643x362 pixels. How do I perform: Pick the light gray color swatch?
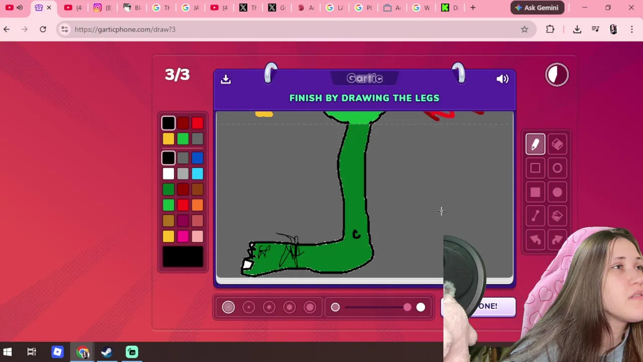click(x=183, y=174)
